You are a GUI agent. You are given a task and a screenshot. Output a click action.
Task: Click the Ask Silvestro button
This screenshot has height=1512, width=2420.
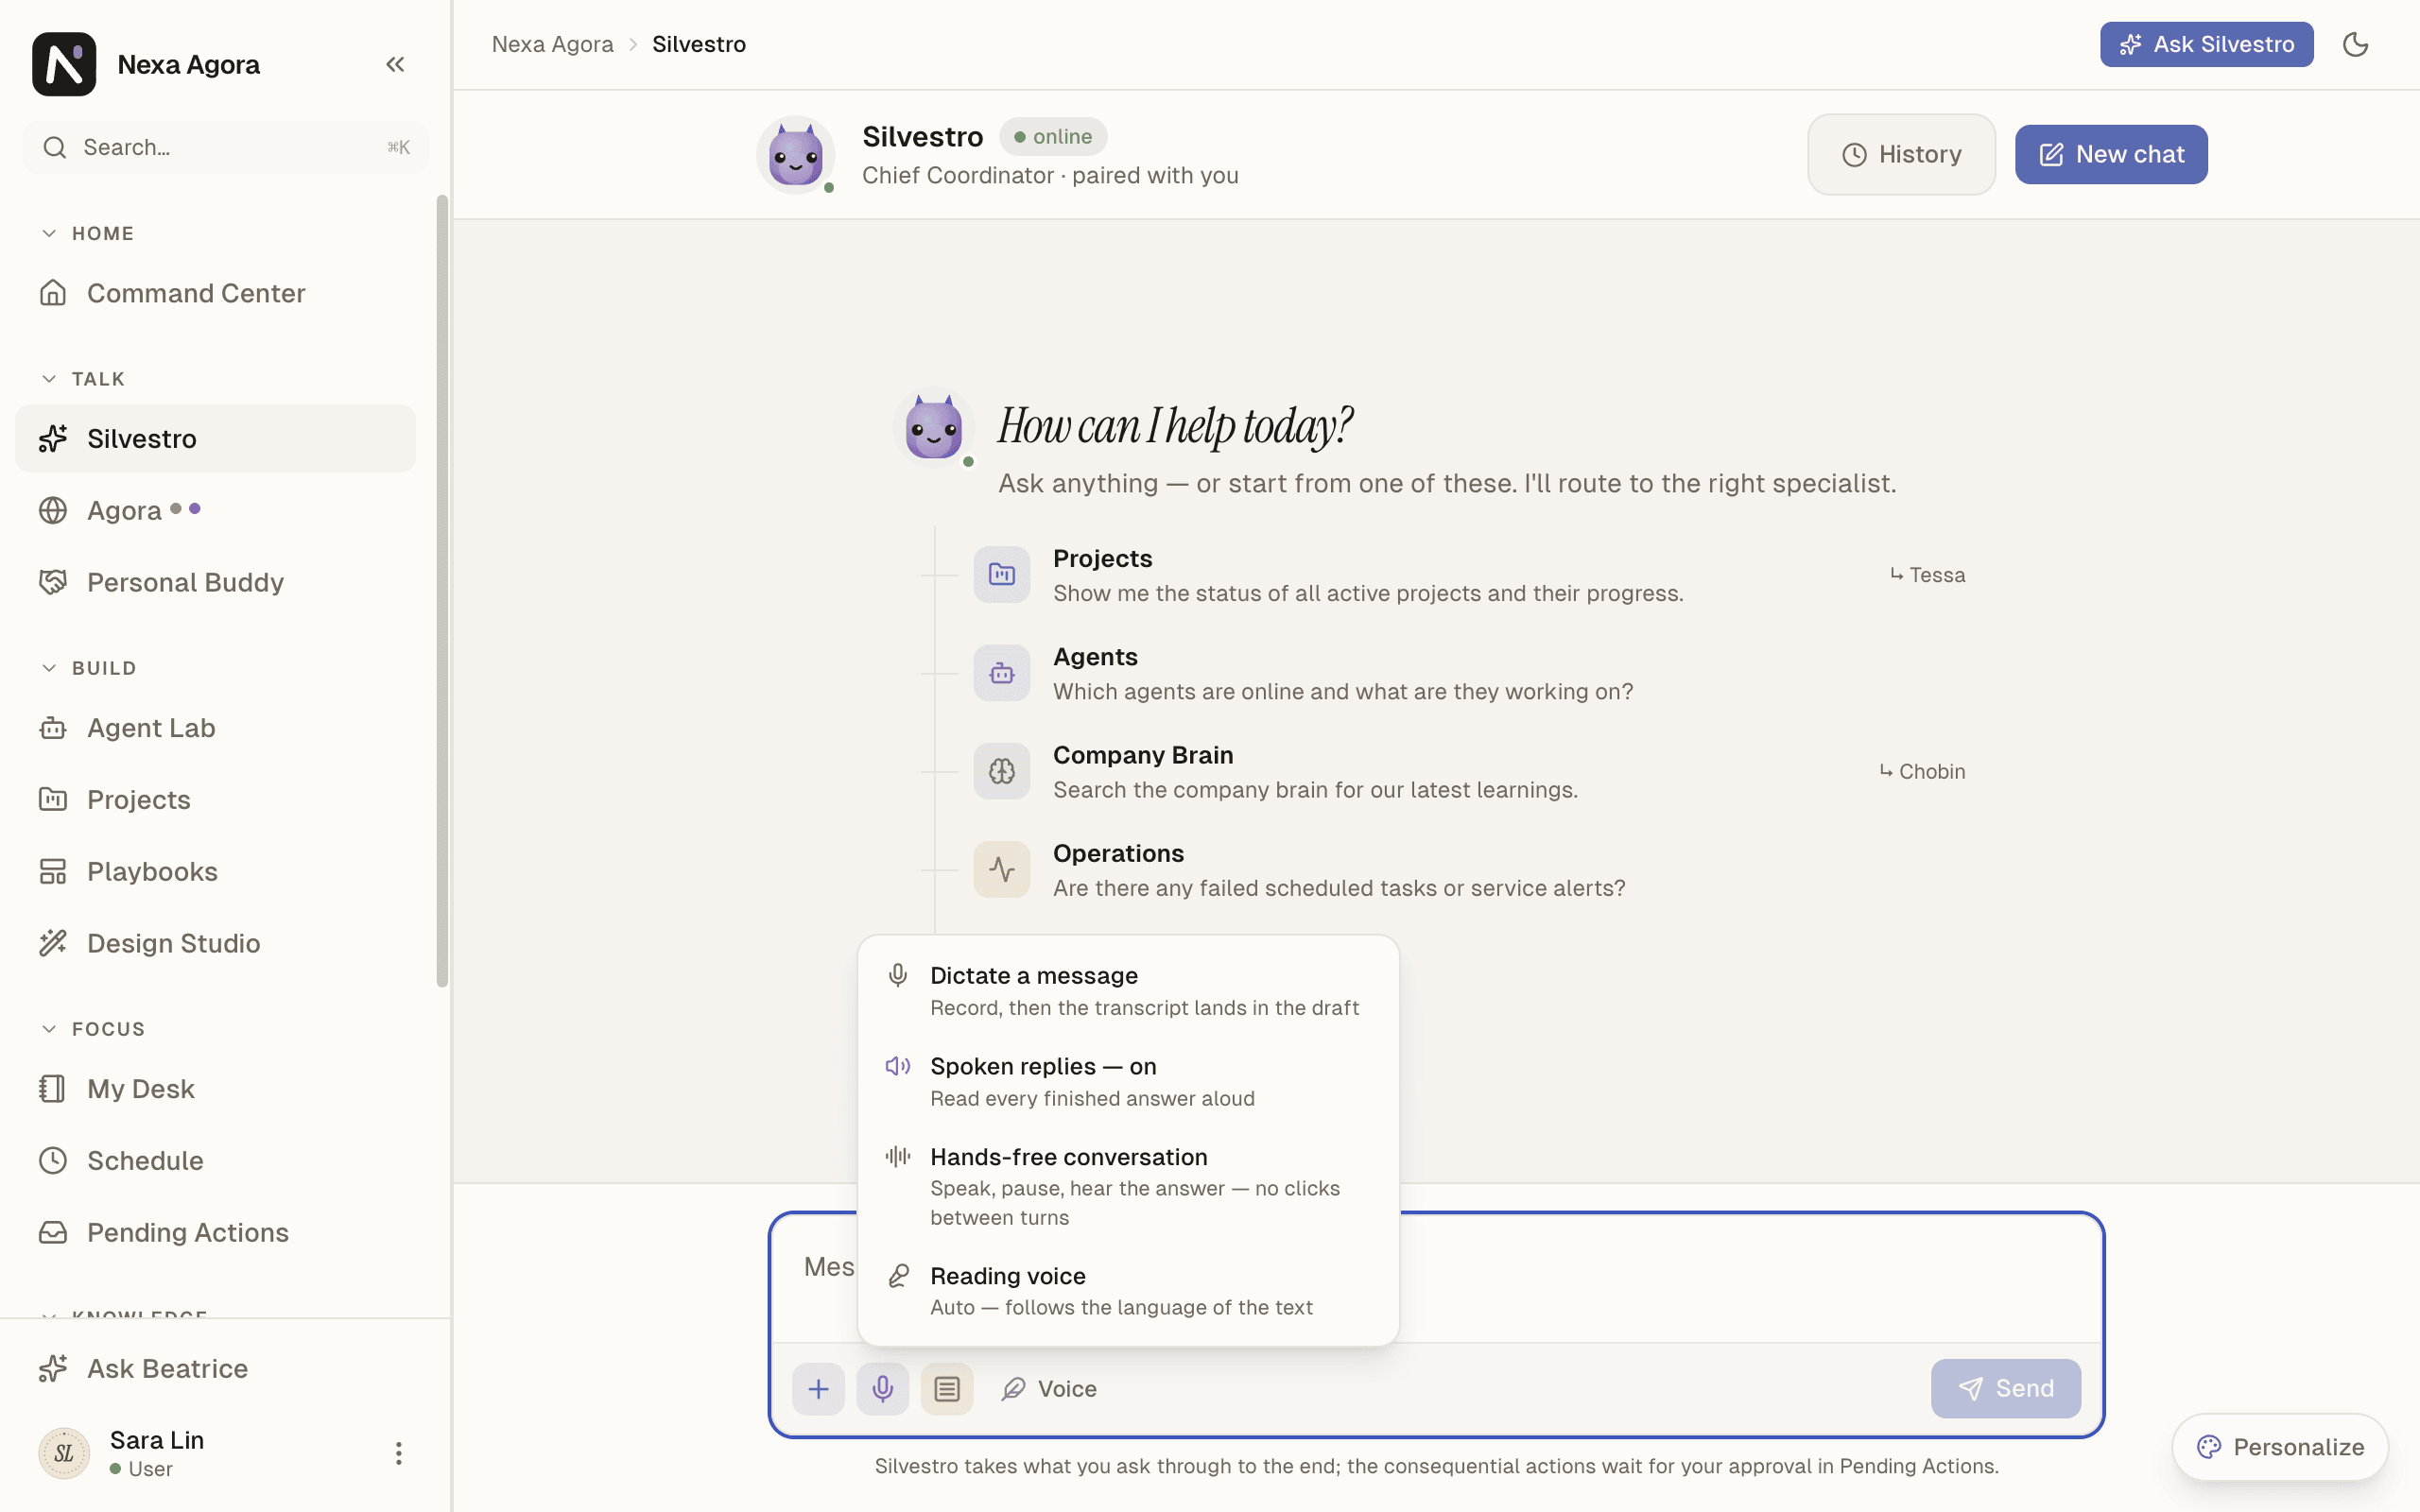(2206, 44)
